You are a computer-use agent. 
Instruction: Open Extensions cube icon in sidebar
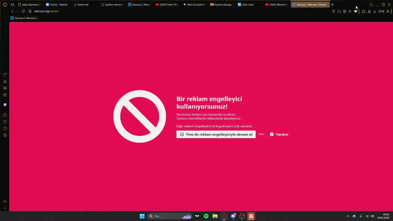point(5,128)
